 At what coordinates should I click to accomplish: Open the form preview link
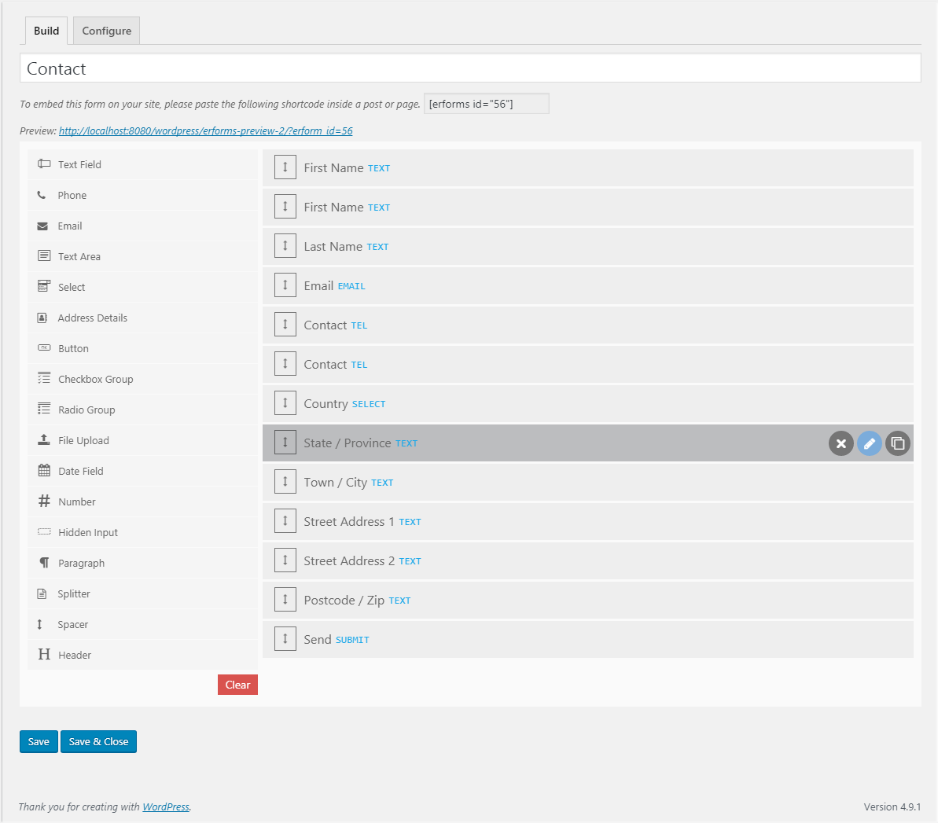206,131
